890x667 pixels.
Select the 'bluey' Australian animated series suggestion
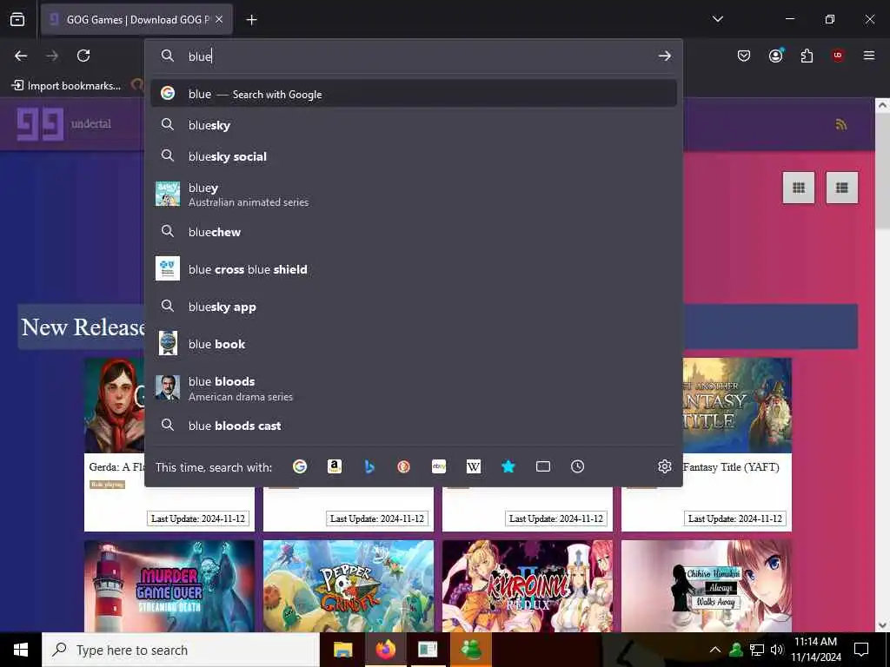413,194
